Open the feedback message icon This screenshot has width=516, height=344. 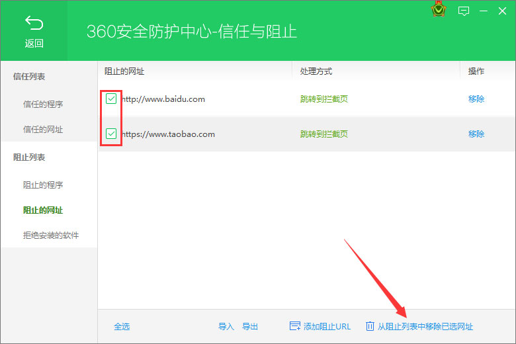(x=464, y=11)
